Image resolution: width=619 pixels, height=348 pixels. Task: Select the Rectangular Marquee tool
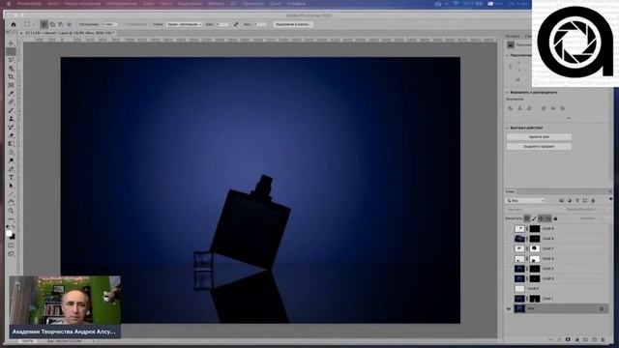pos(11,51)
